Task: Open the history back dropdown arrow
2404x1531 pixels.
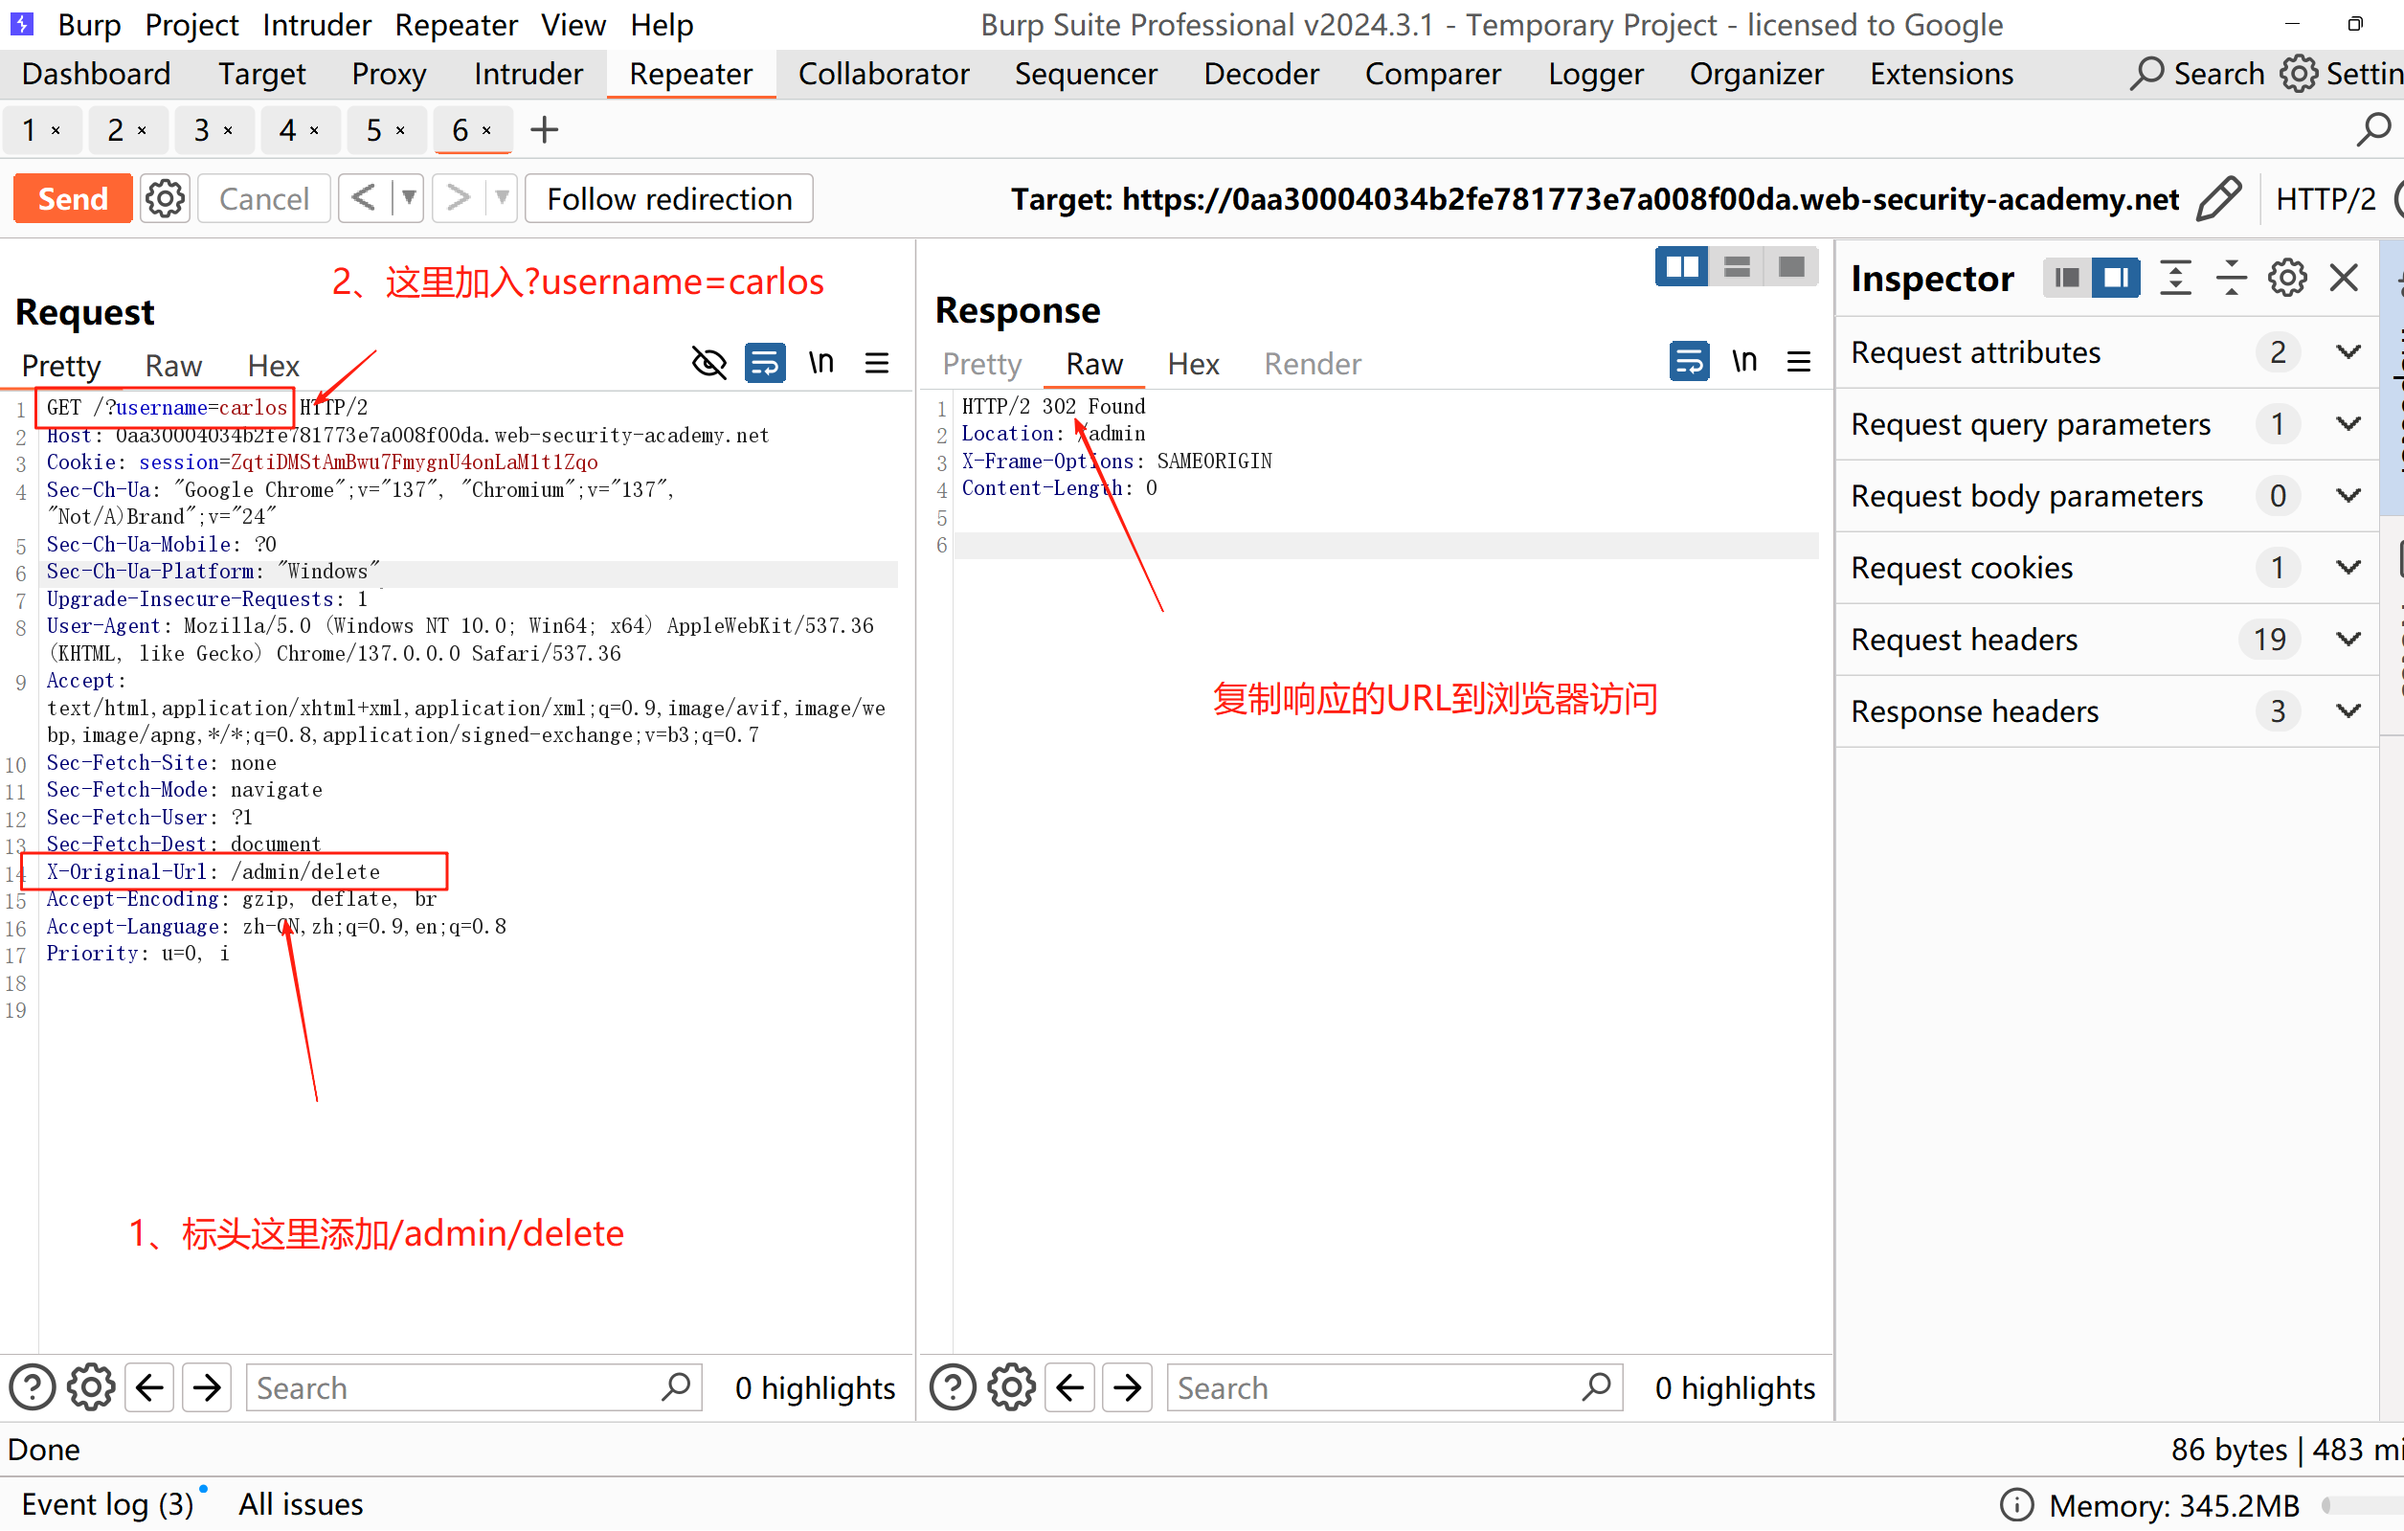Action: coord(408,199)
